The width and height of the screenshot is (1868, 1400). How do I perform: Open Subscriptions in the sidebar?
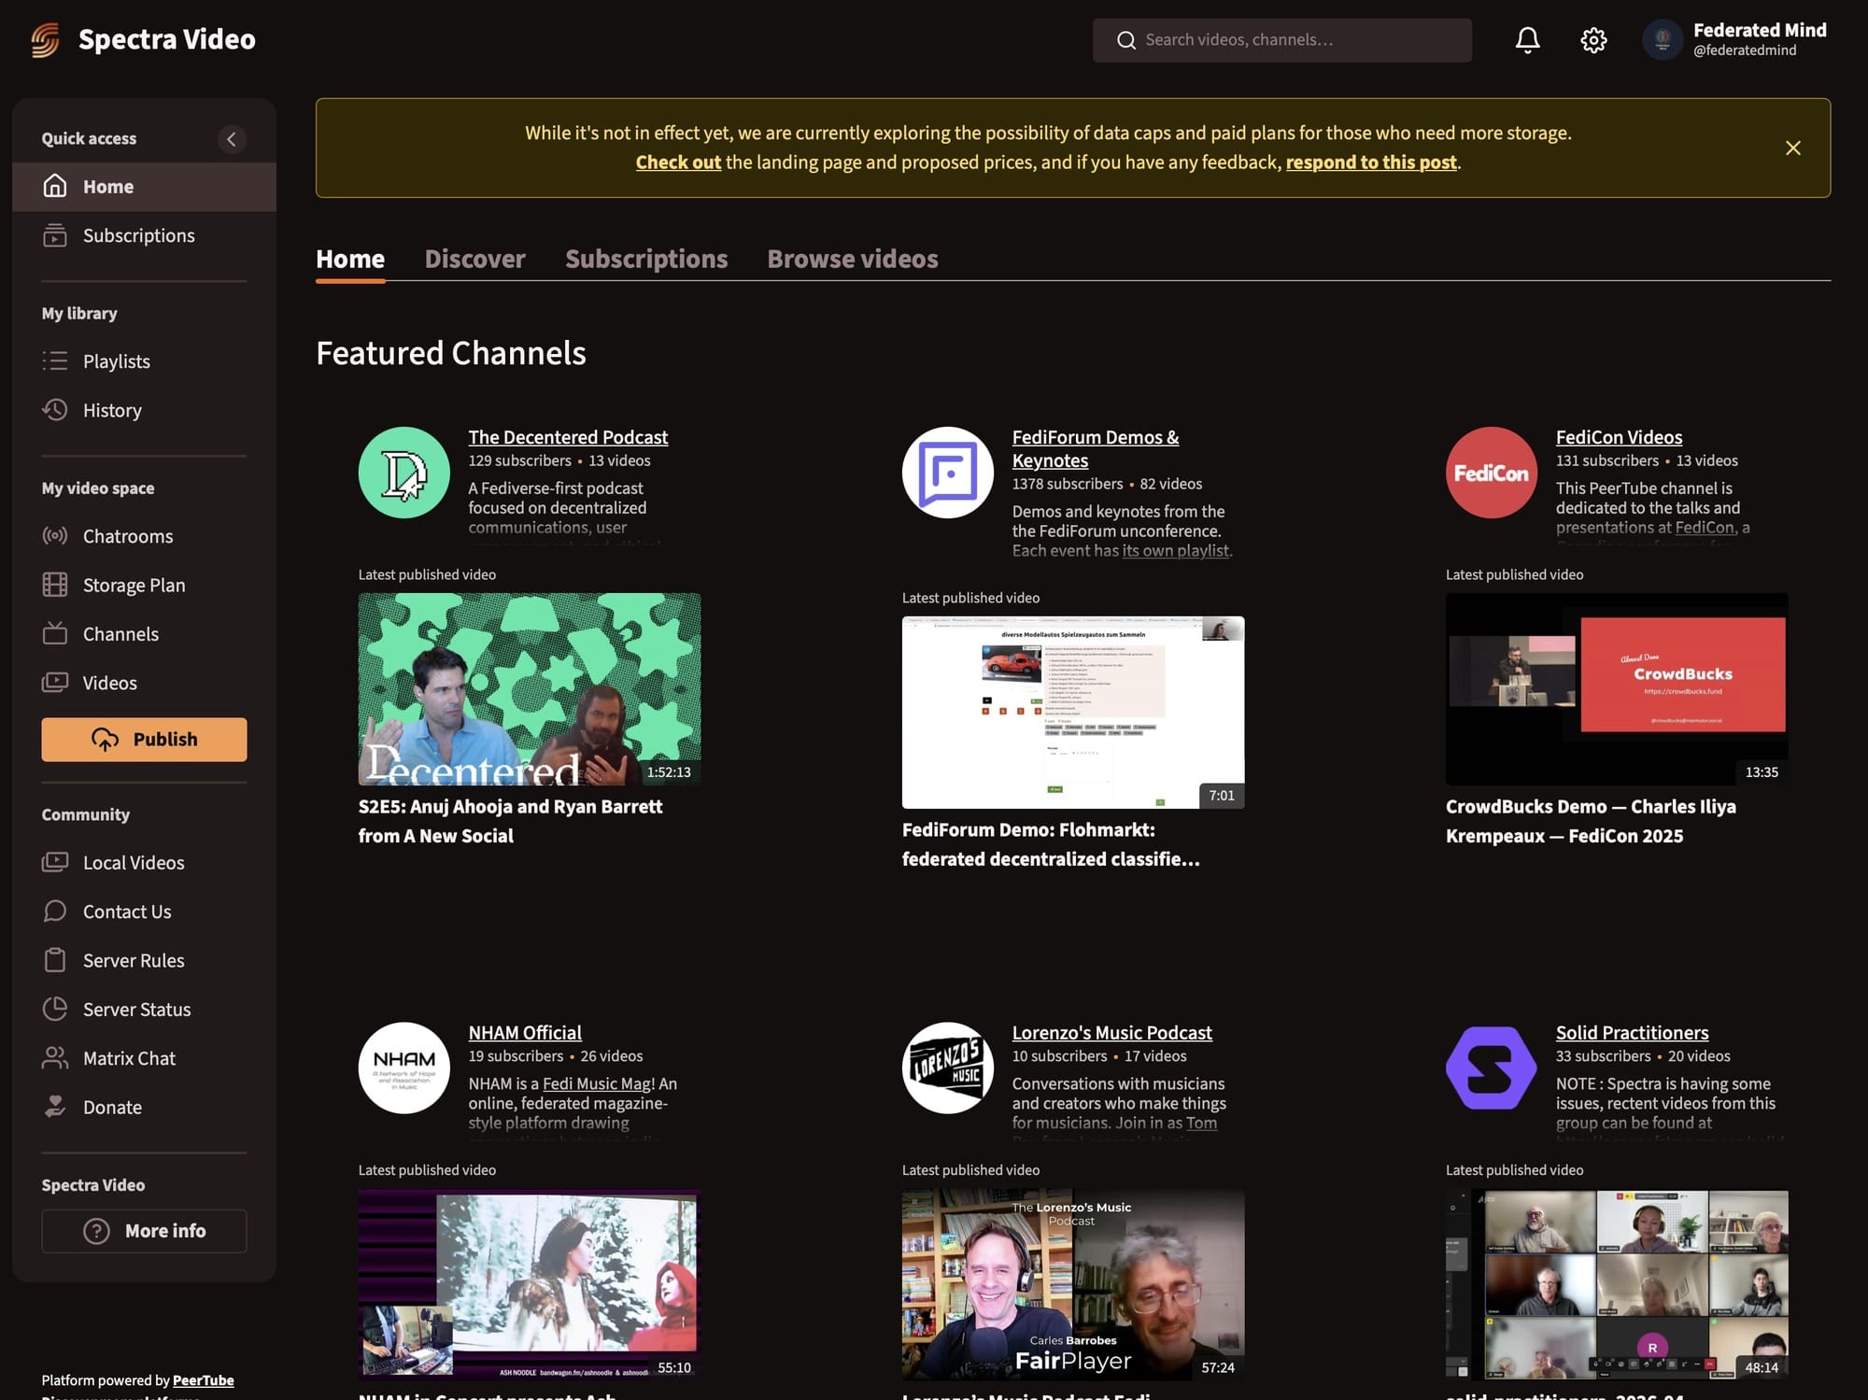pyautogui.click(x=144, y=235)
